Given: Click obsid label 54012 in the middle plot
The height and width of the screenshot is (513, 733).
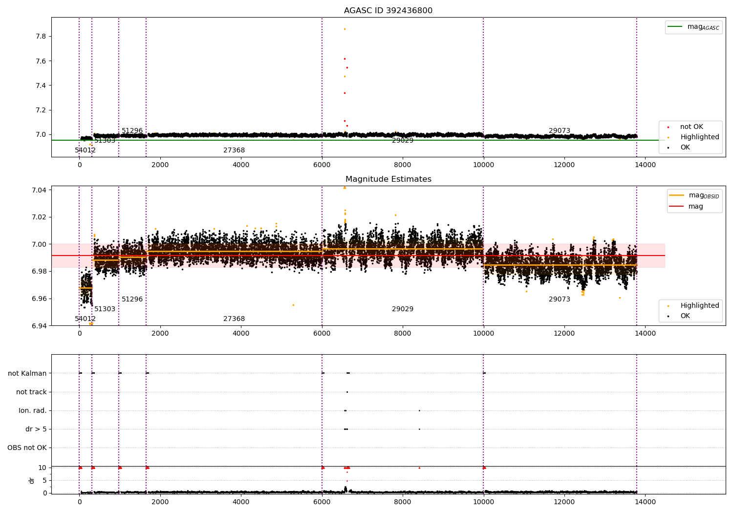Looking at the screenshot, I should pyautogui.click(x=85, y=319).
